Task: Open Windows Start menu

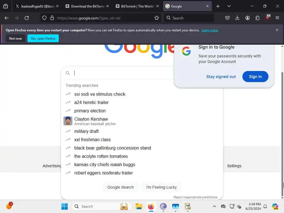Action: [64, 206]
